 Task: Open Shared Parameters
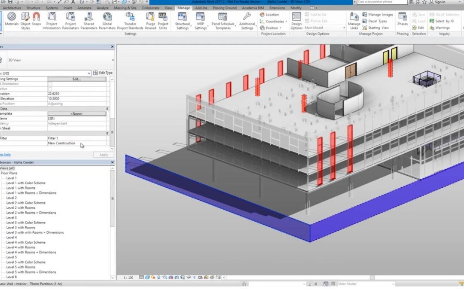(x=89, y=21)
